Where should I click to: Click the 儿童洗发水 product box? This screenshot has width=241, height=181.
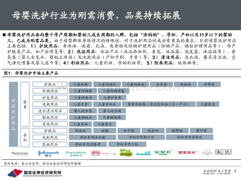[83, 98]
